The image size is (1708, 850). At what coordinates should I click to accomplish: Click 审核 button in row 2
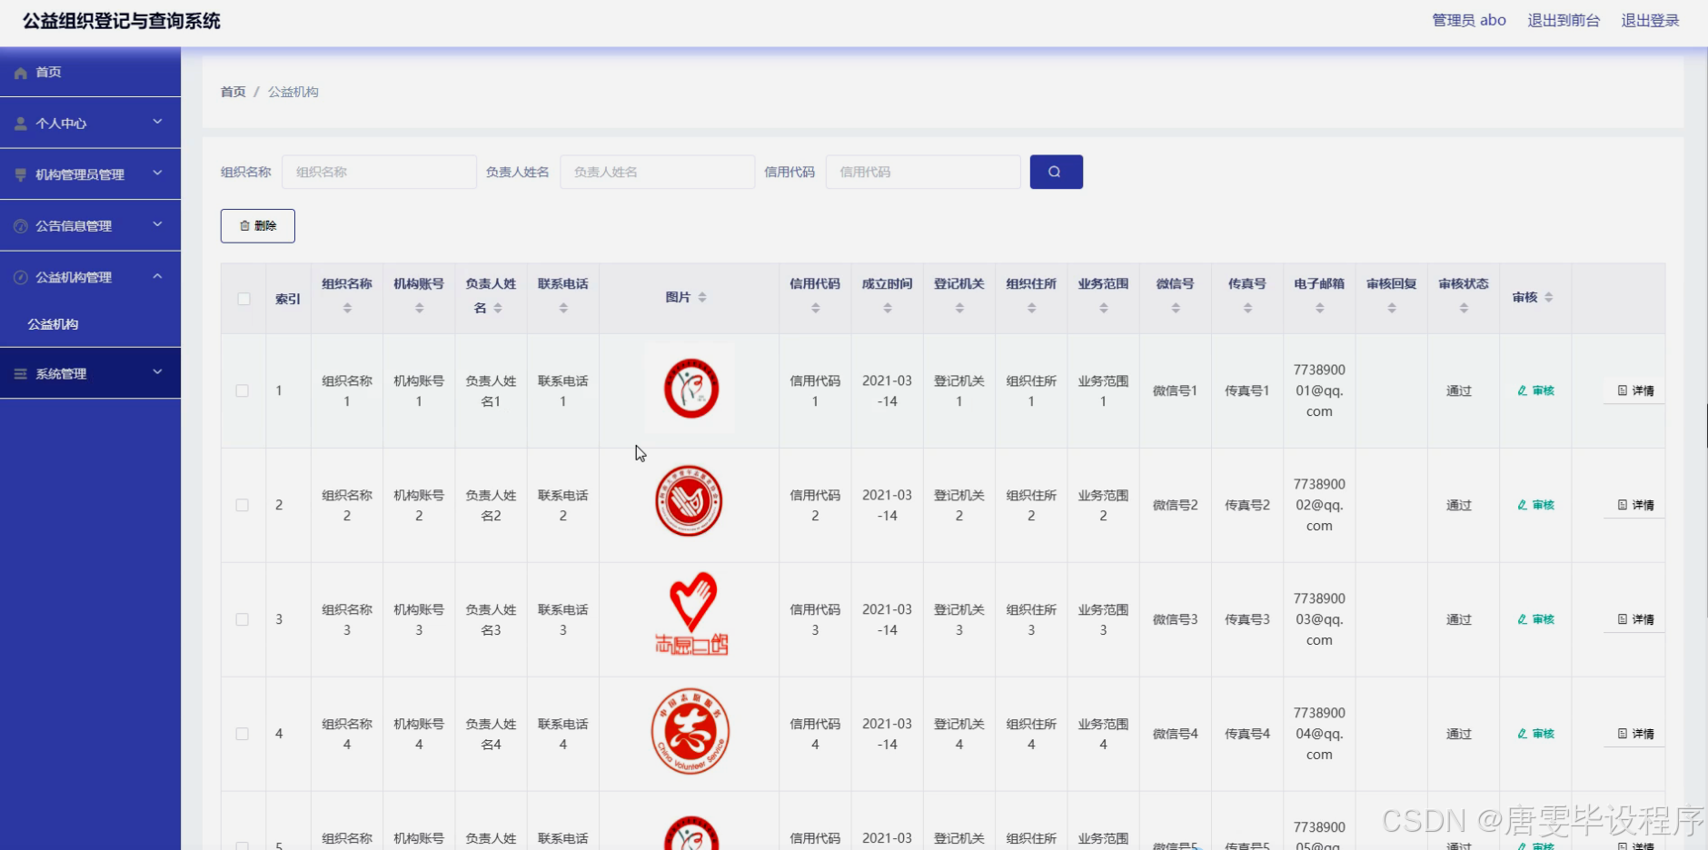click(x=1536, y=505)
